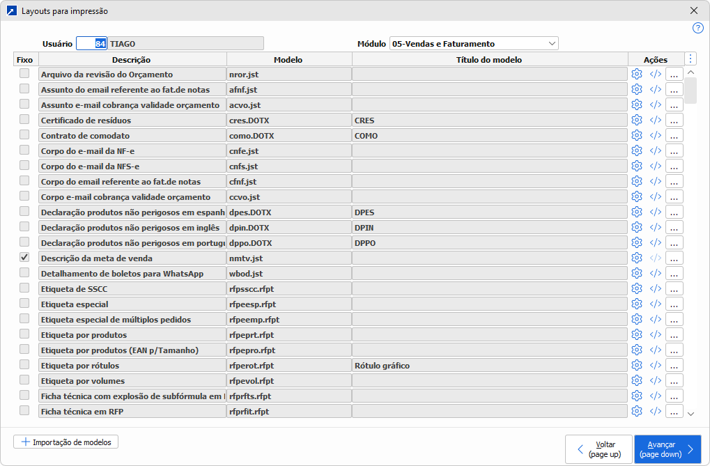The height and width of the screenshot is (466, 710).
Task: Click the three-dot column options icon beside Ações
Action: point(690,59)
